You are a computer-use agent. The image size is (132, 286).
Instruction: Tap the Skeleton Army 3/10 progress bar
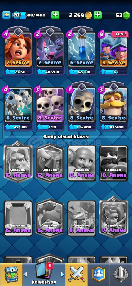click(50, 127)
